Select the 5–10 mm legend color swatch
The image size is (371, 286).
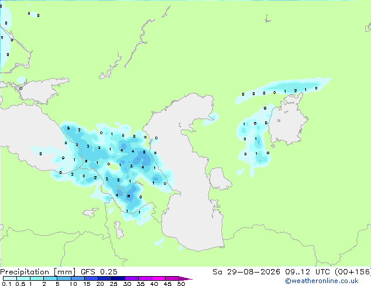(64, 278)
